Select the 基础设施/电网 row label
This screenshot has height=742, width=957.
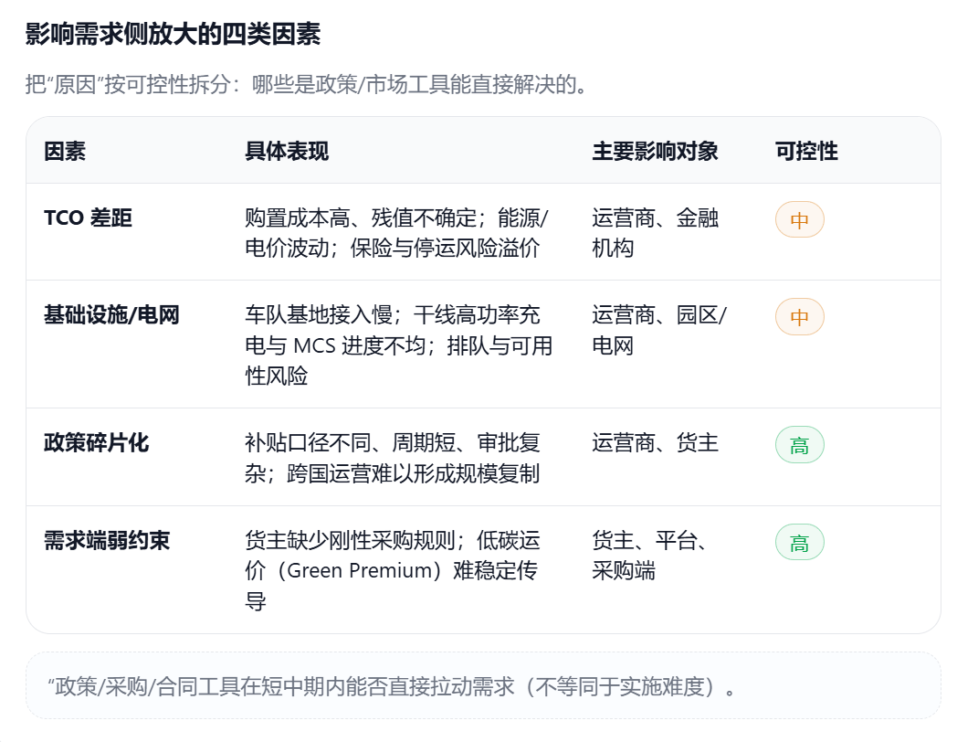click(111, 315)
